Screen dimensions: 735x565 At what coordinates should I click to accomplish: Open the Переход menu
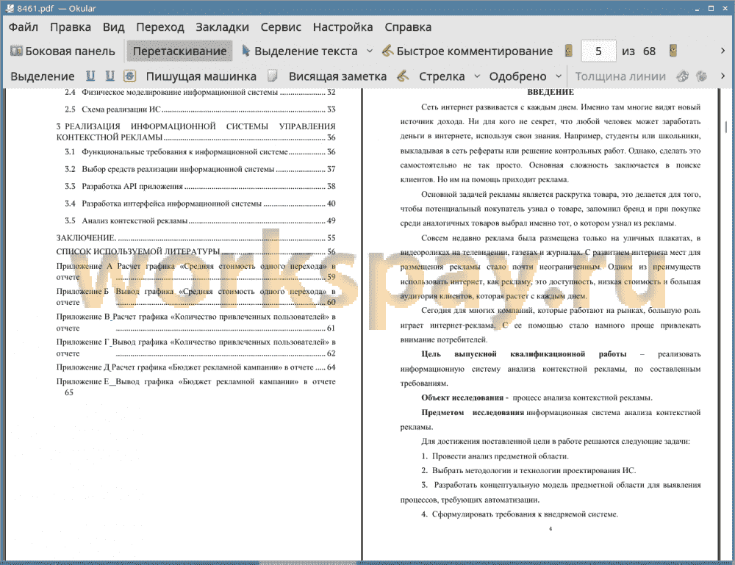tap(159, 27)
